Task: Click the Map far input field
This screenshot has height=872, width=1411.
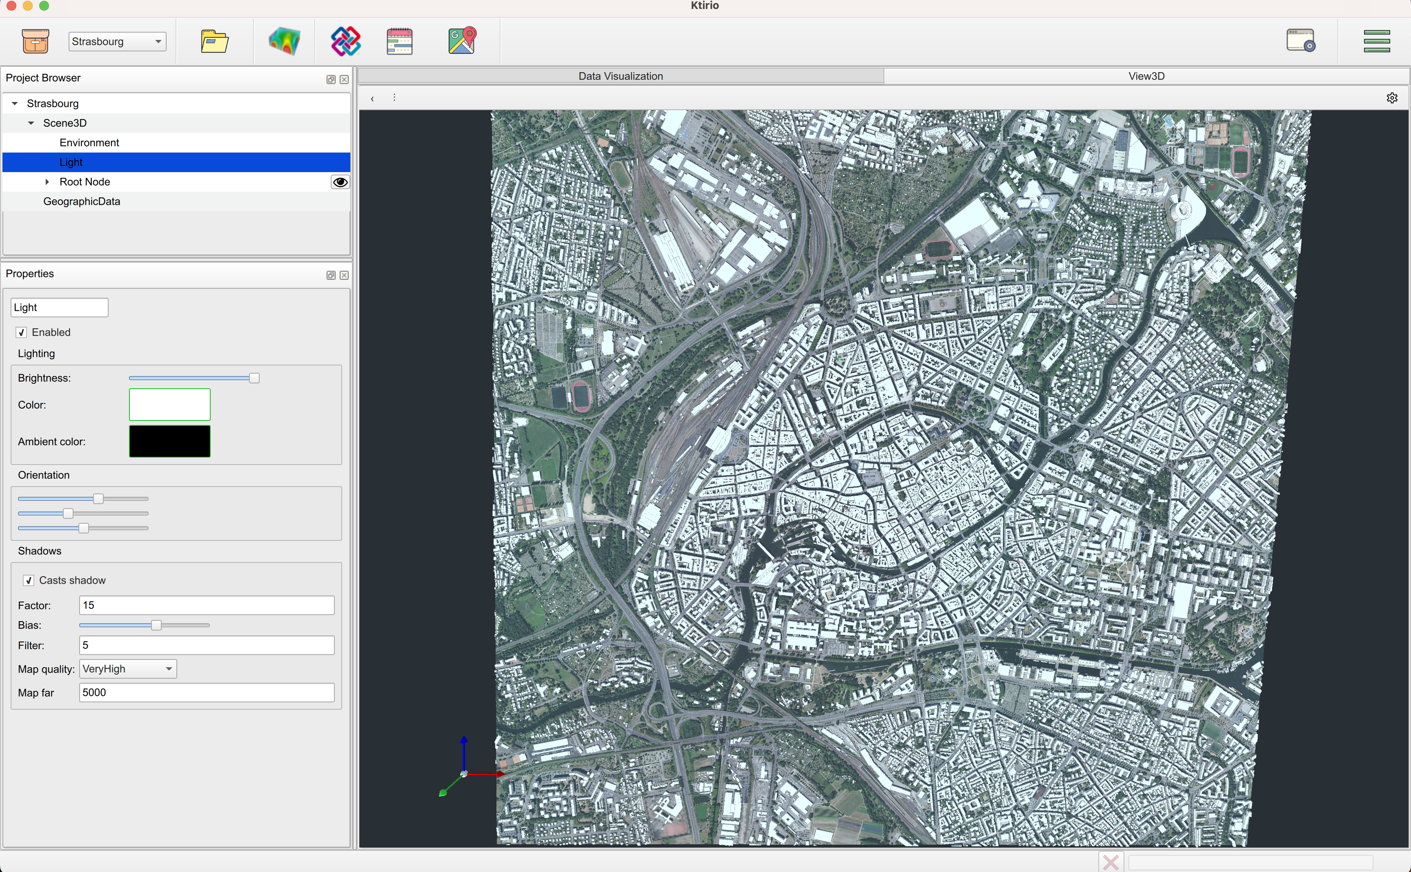Action: (x=207, y=693)
